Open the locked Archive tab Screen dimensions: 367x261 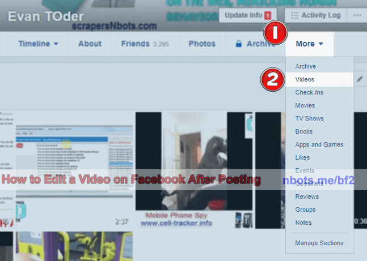click(x=255, y=44)
